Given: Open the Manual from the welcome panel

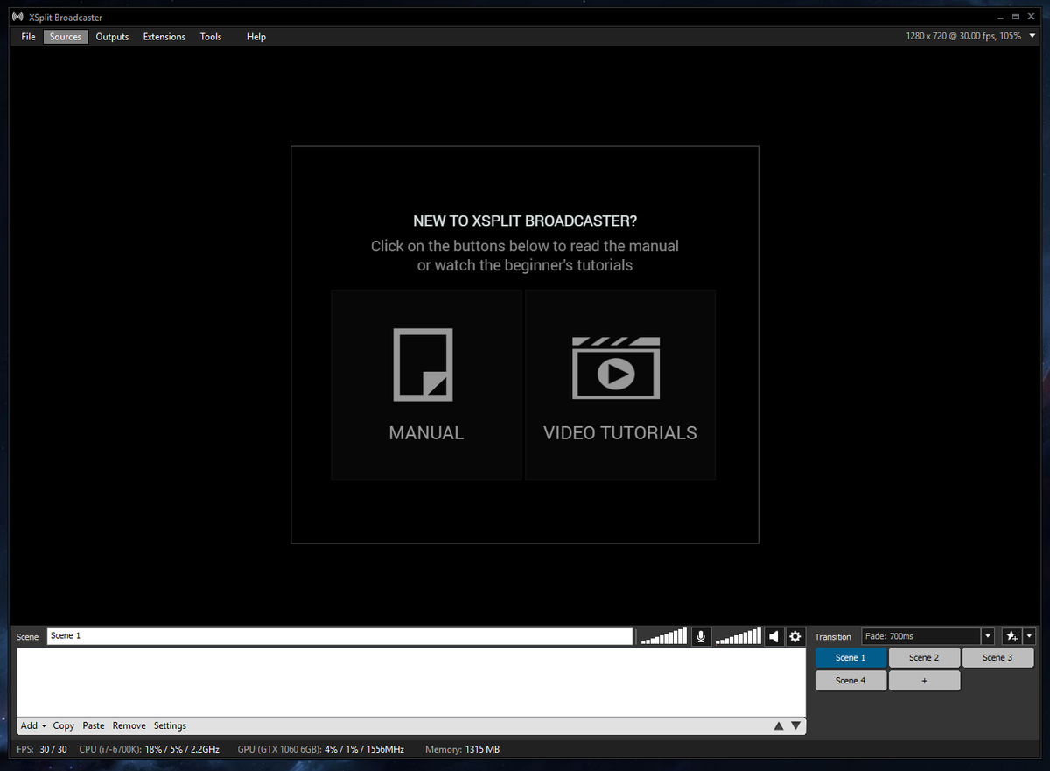Looking at the screenshot, I should click(426, 385).
